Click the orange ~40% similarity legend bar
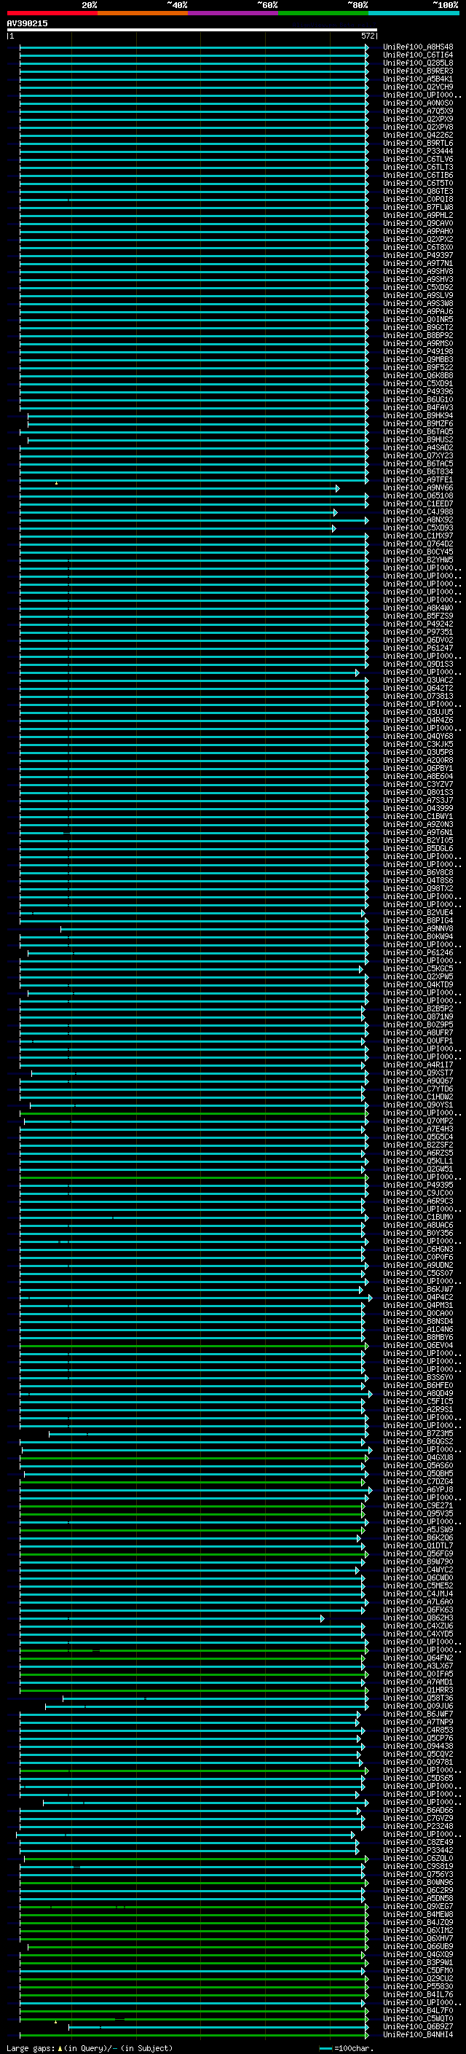 pyautogui.click(x=143, y=13)
